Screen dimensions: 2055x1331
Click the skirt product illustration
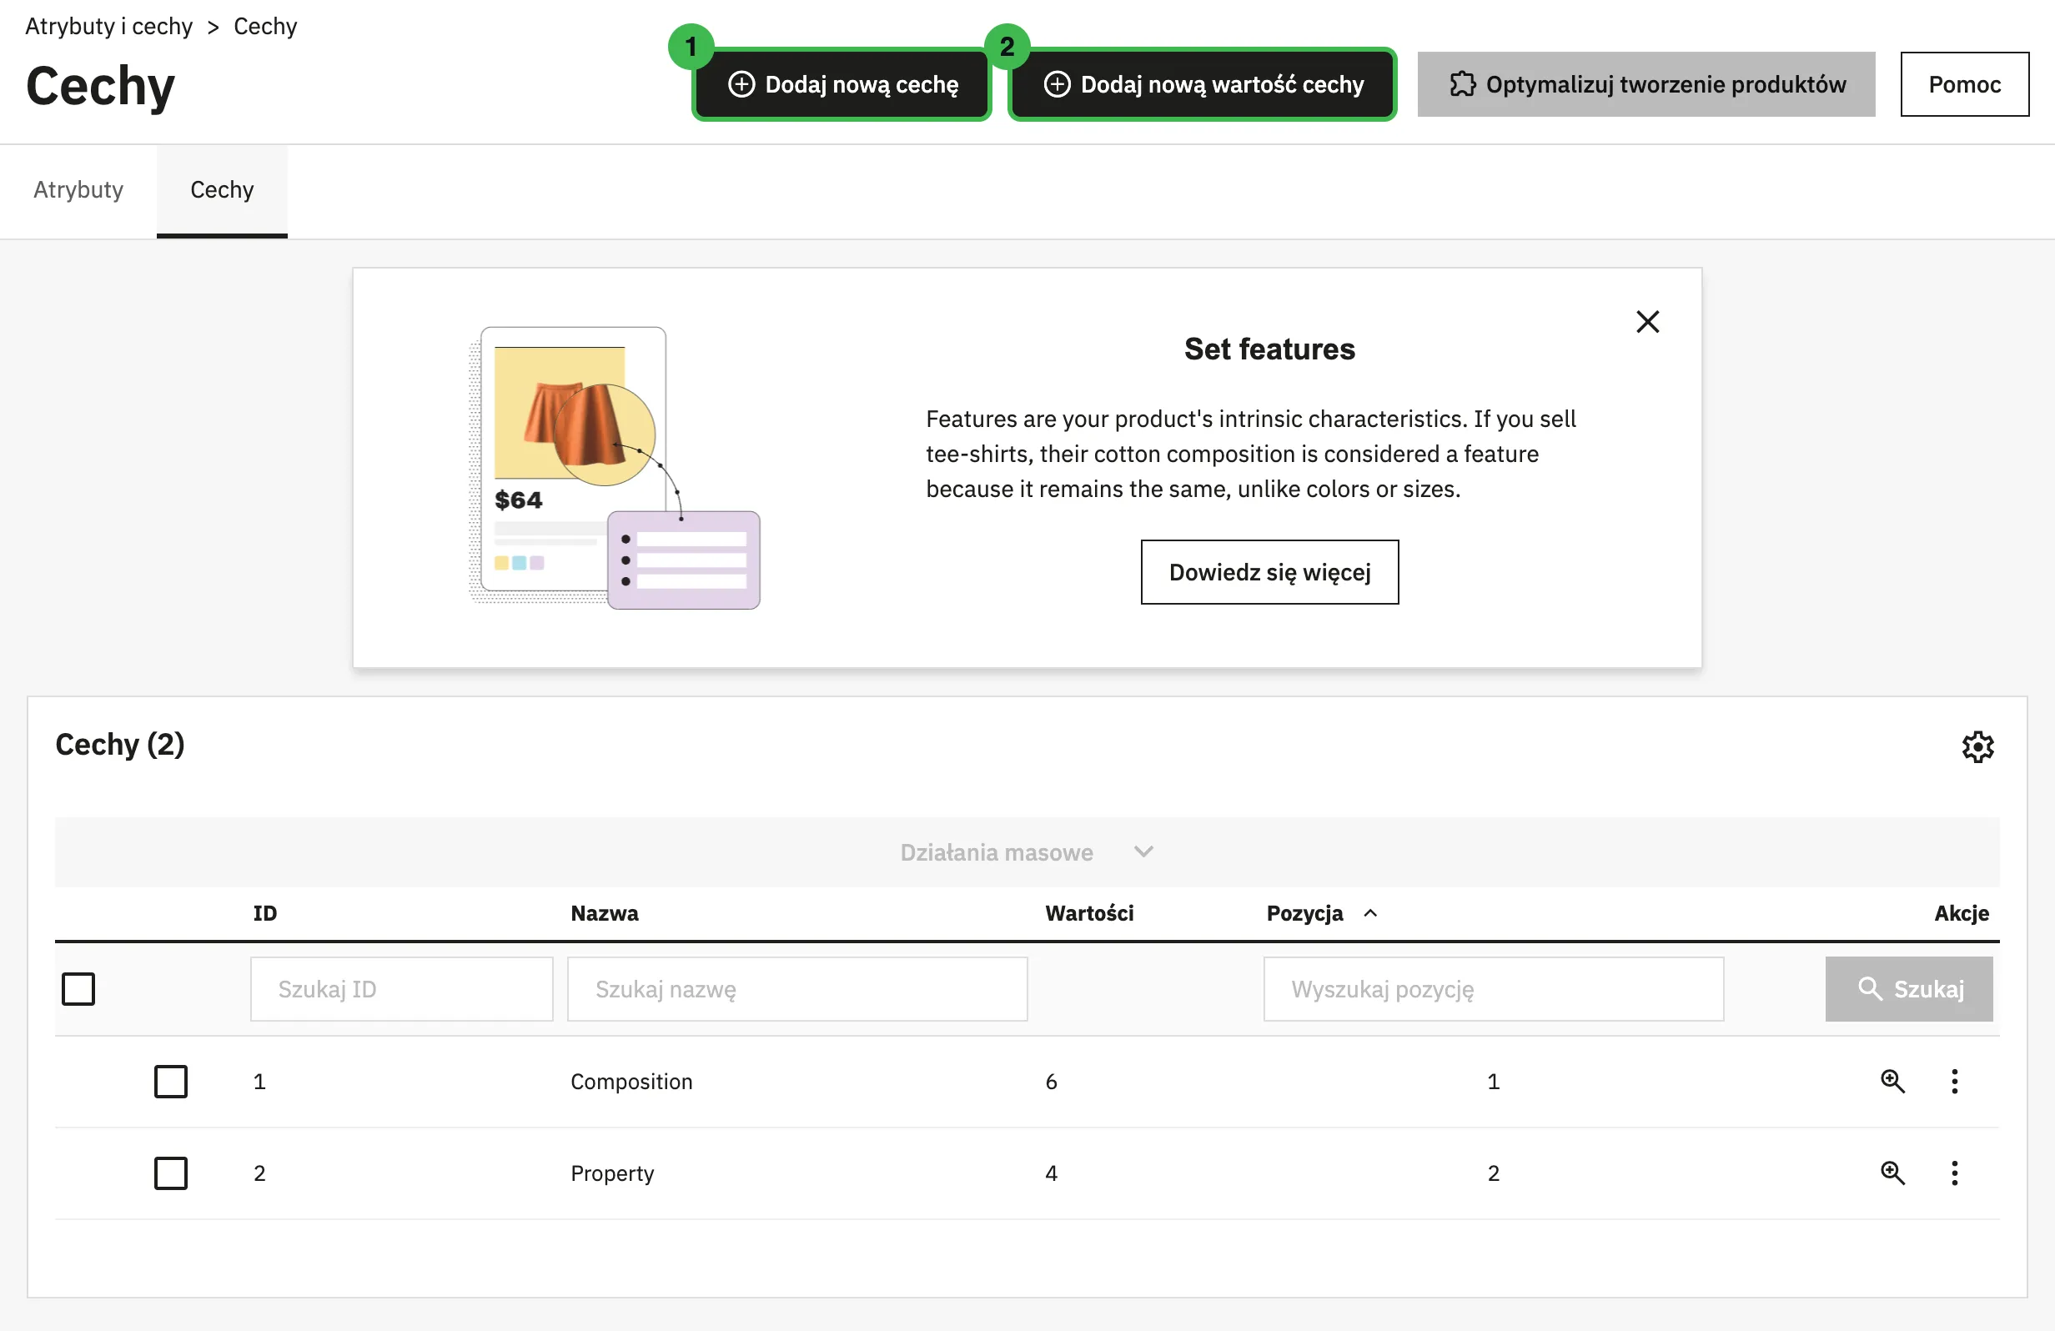(x=615, y=468)
